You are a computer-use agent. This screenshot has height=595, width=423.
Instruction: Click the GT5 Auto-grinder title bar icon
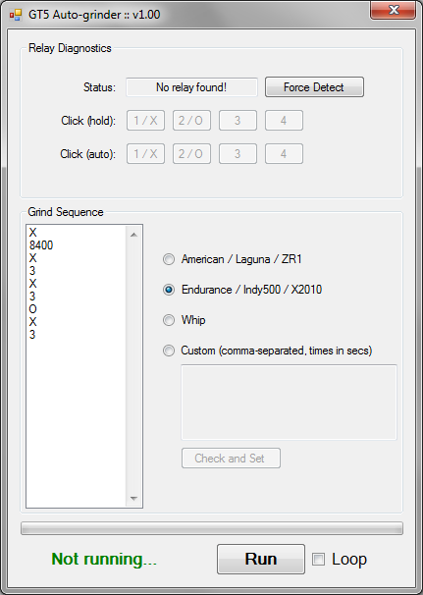coord(16,15)
